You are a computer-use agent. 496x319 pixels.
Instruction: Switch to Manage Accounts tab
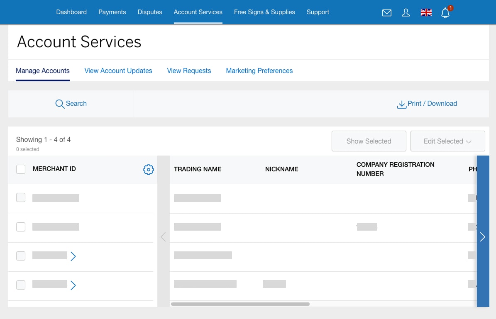click(x=43, y=71)
